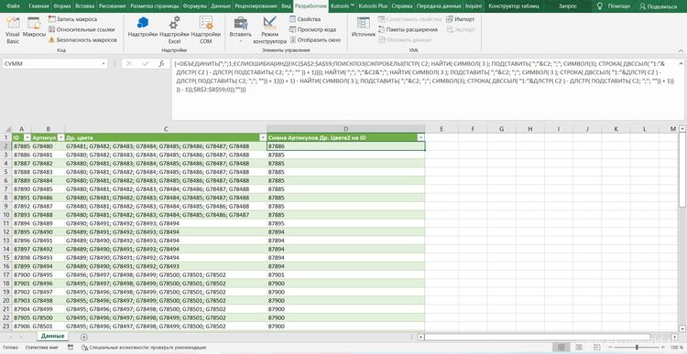Click the vertical scrollbar down arrow
The width and height of the screenshot is (687, 354).
682,328
